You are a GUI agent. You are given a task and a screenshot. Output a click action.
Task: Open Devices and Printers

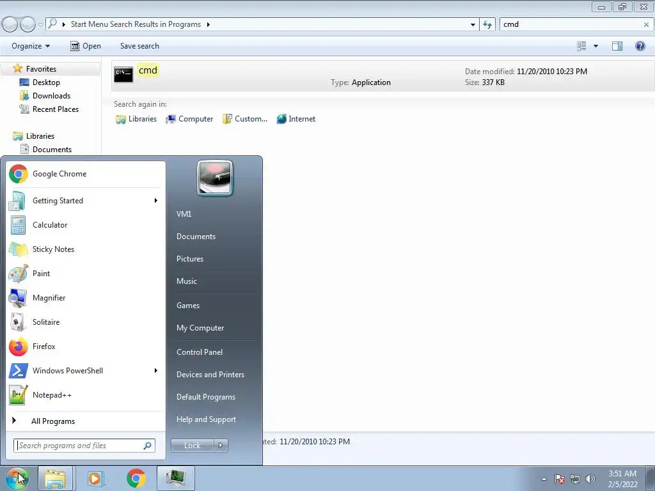tap(210, 375)
